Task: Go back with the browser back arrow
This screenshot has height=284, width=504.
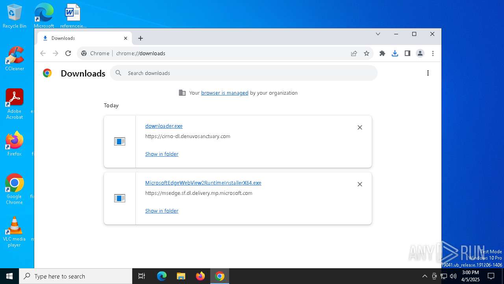Action: 43,53
